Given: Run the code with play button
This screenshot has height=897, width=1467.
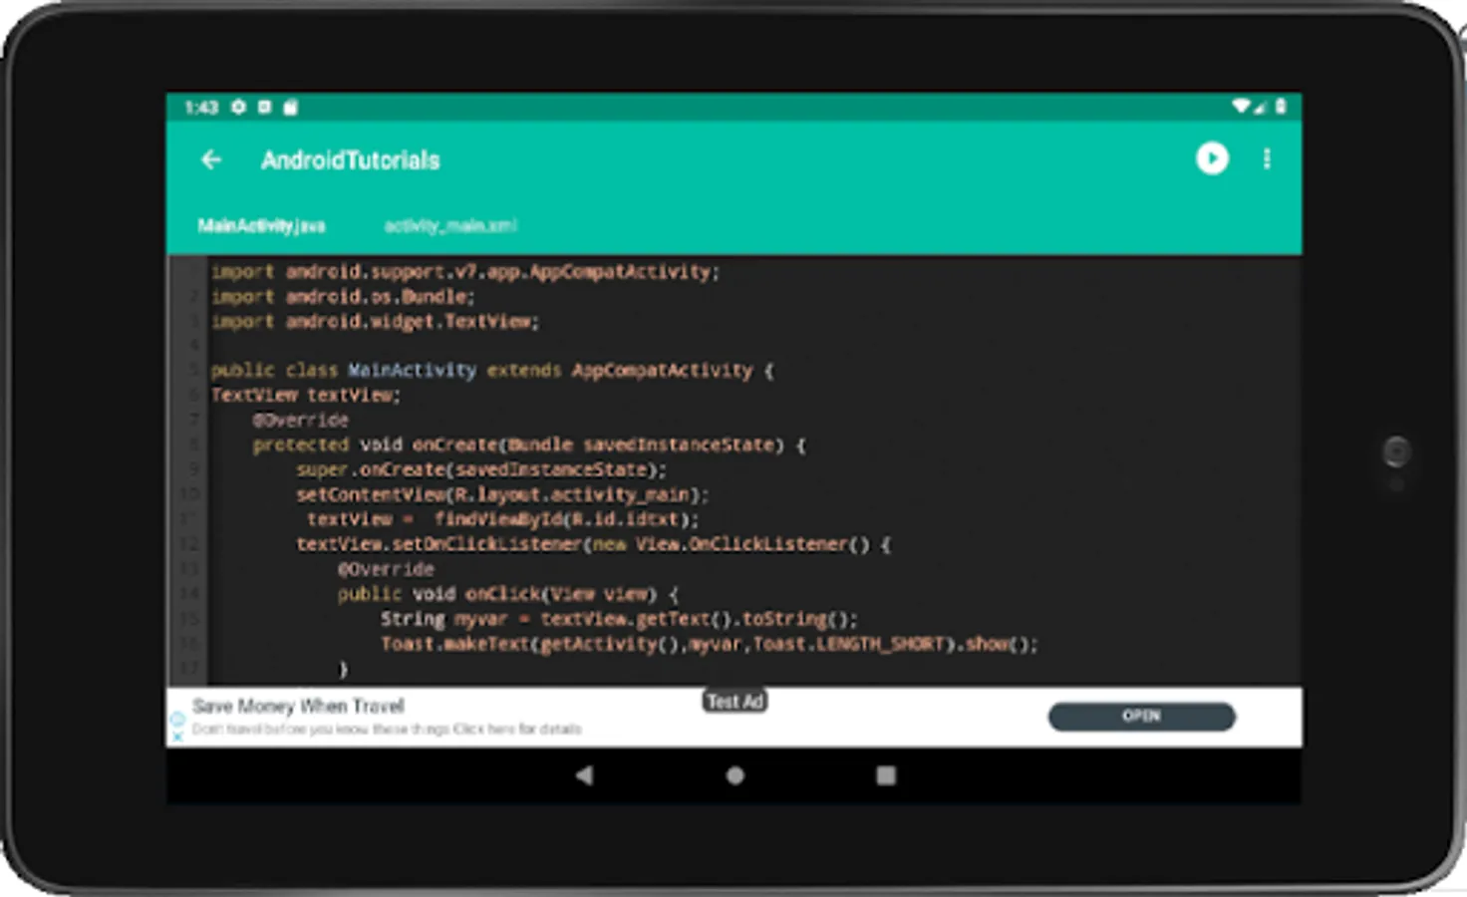Looking at the screenshot, I should pos(1212,158).
